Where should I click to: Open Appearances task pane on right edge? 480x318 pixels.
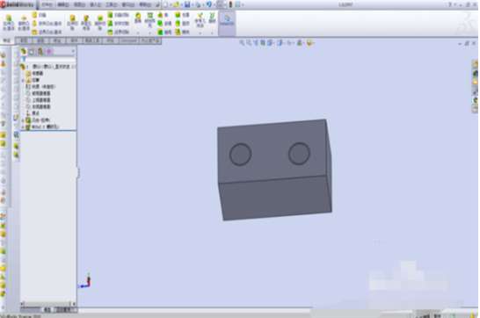coord(475,100)
